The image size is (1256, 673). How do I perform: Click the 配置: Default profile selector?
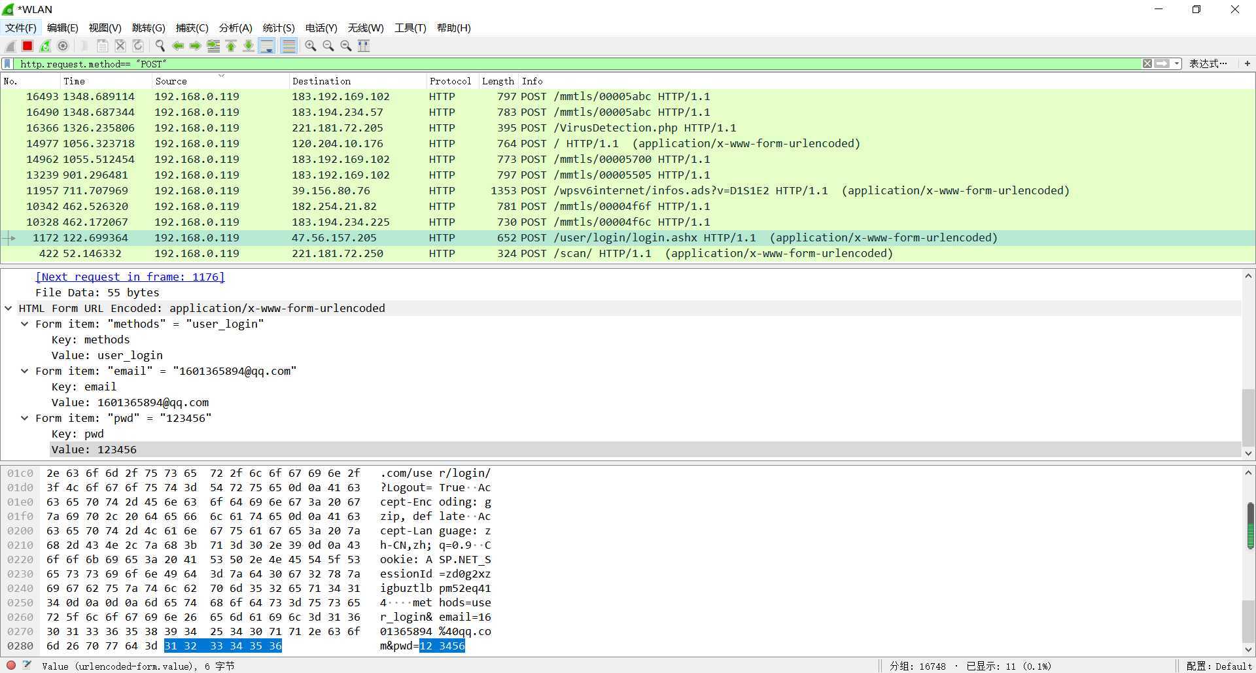(1219, 666)
